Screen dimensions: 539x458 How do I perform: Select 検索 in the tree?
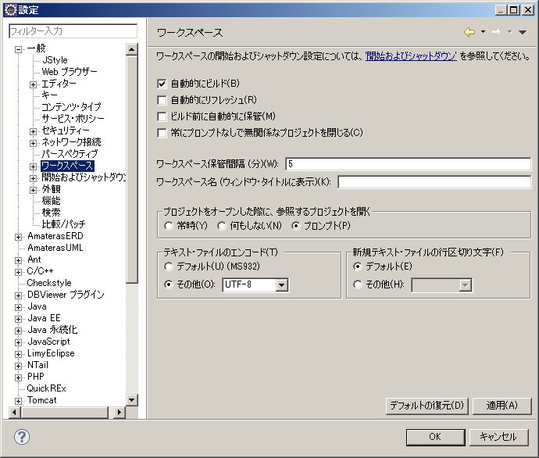point(52,213)
